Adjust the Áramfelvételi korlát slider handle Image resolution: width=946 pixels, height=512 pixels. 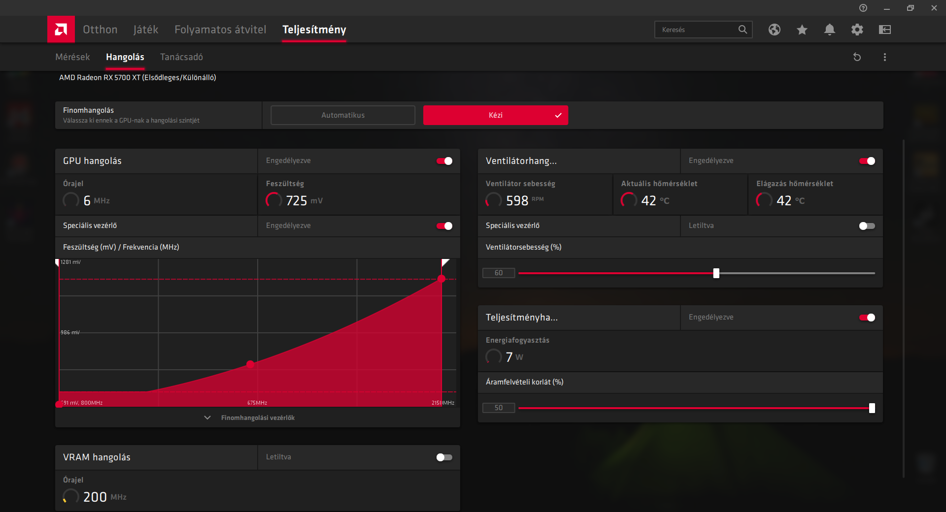pyautogui.click(x=872, y=408)
